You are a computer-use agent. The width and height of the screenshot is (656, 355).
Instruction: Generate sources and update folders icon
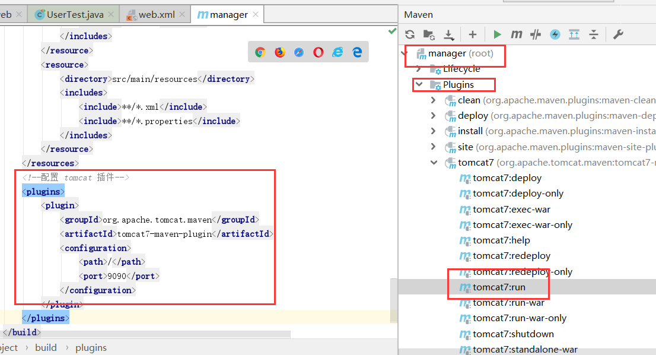click(429, 34)
